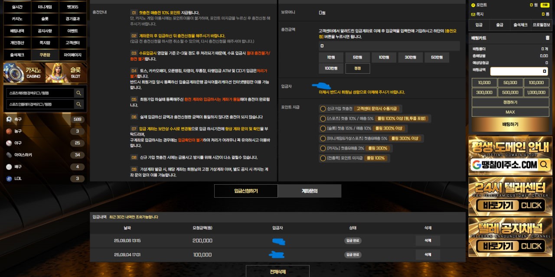Viewport: 555px width, 277px height.
Task: Click the first sports search magnifier icon
Action: click(78, 93)
